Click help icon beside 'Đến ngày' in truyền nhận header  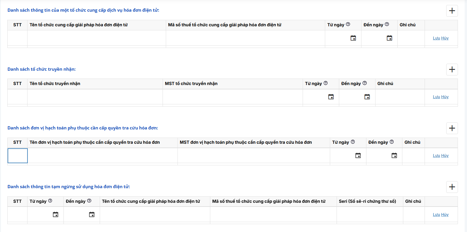365,83
